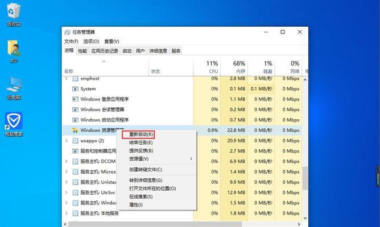
Task: Click the horizontal scrollbar thumb
Action: (155, 224)
